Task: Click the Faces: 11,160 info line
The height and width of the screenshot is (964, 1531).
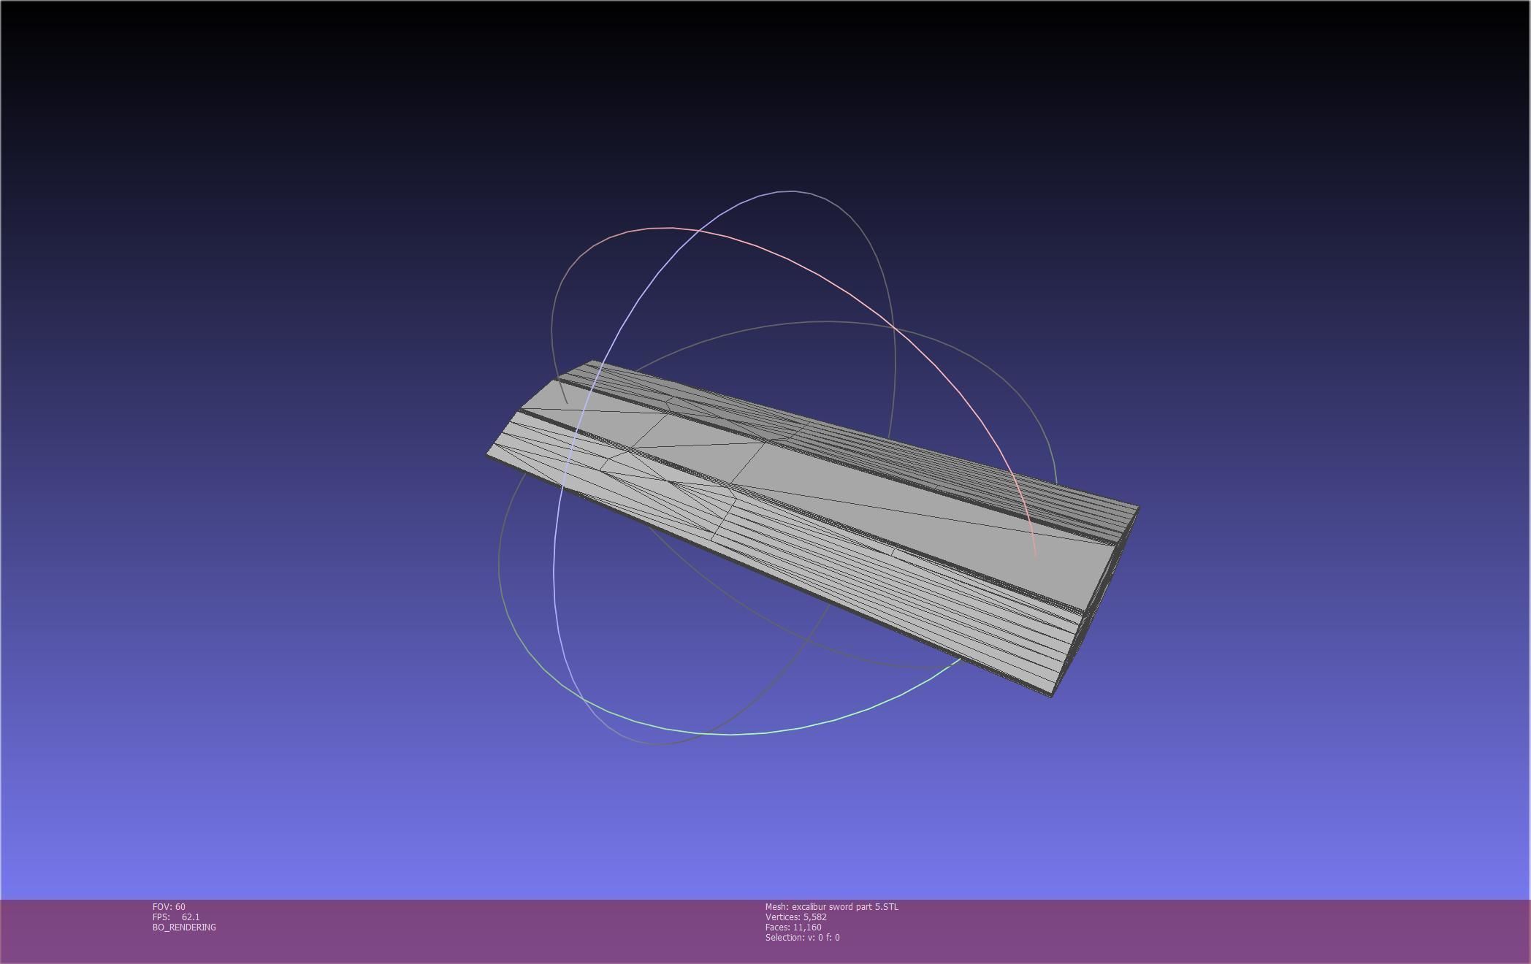Action: click(x=793, y=927)
